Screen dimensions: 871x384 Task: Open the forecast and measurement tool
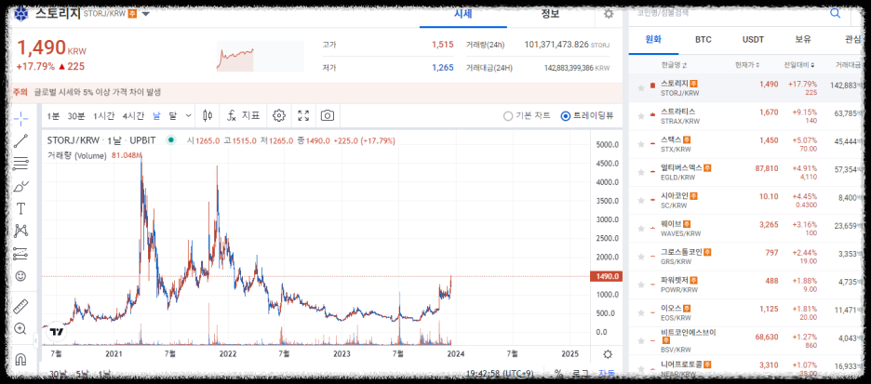tap(20, 253)
